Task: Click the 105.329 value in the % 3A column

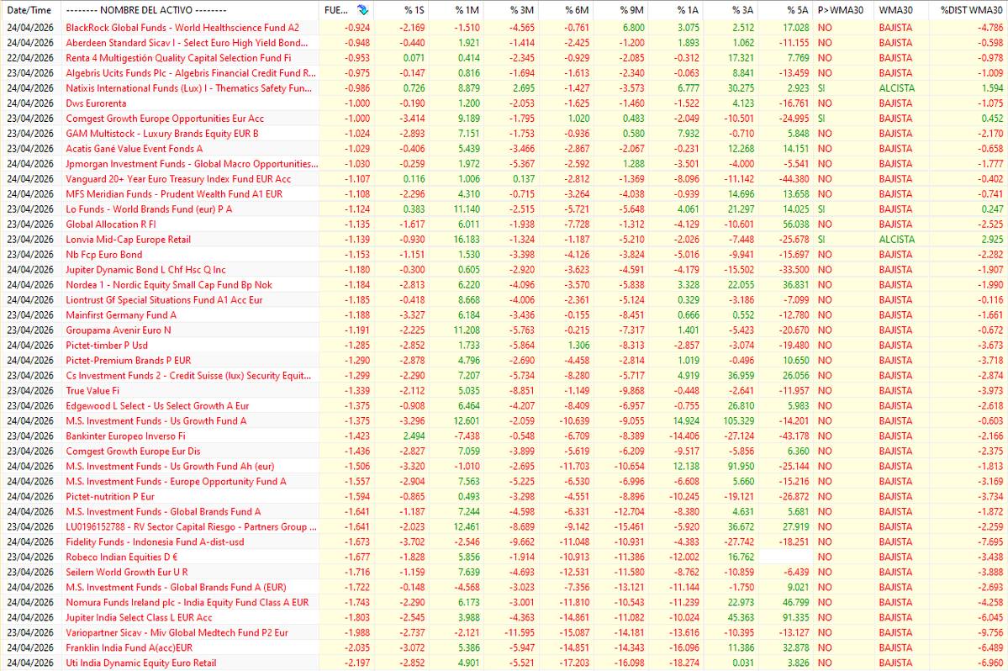Action: click(x=738, y=421)
